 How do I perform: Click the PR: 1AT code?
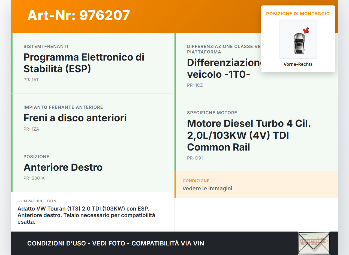[x=31, y=80]
